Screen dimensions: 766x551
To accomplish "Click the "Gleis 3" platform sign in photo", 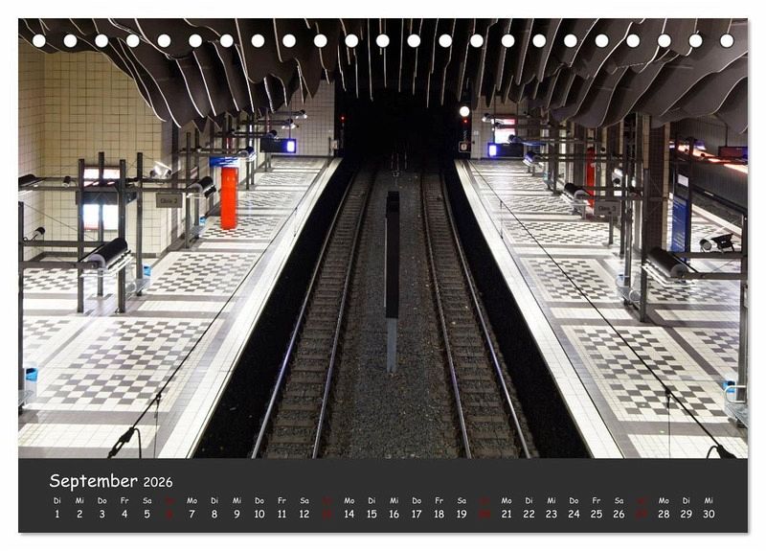I will 607,208.
